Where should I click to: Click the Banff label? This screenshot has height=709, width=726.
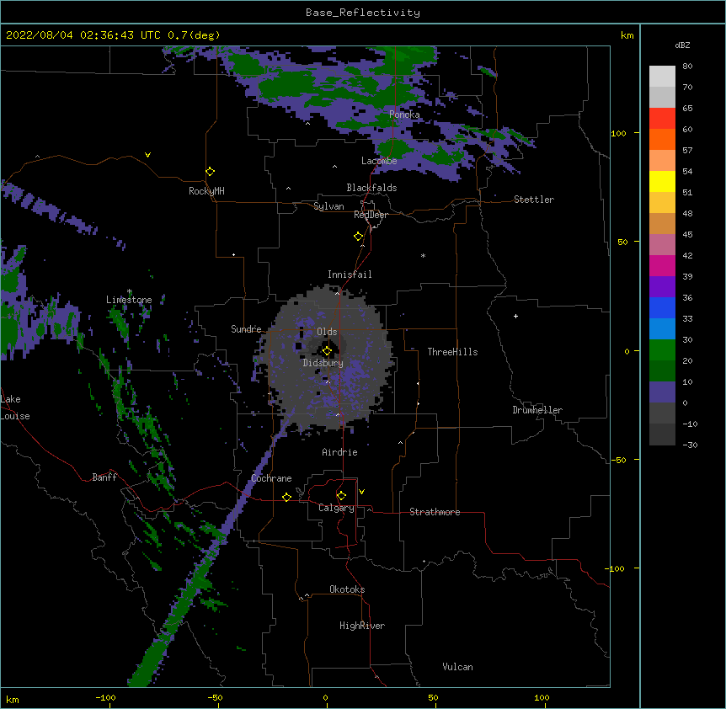104,477
